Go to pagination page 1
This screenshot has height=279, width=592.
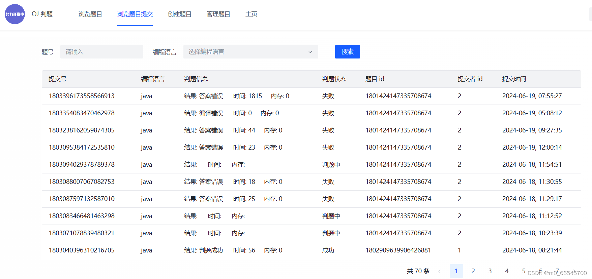tap(456, 271)
